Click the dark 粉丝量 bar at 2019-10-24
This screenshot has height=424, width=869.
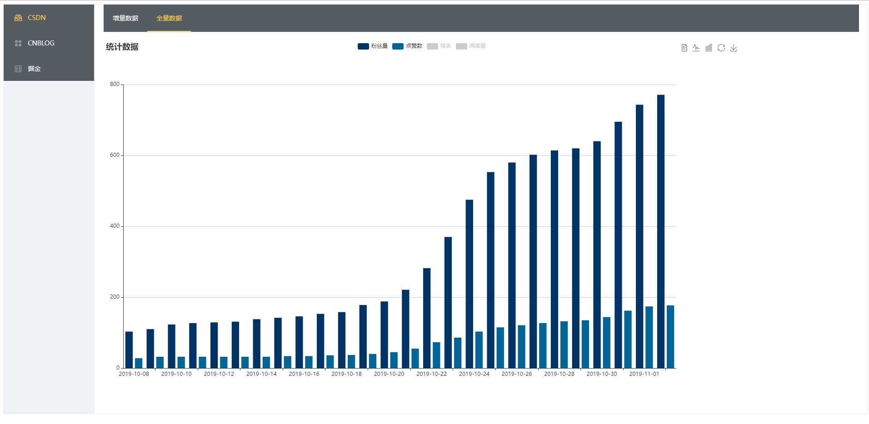(x=469, y=284)
